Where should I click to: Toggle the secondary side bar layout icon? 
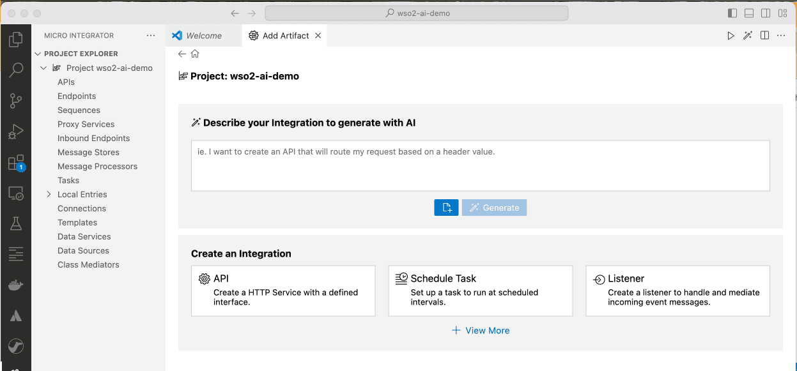pyautogui.click(x=766, y=13)
